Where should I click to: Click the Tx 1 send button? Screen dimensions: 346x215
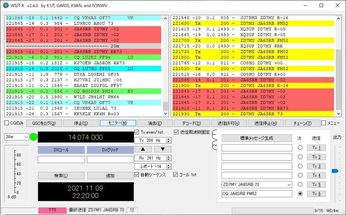pos(316,148)
